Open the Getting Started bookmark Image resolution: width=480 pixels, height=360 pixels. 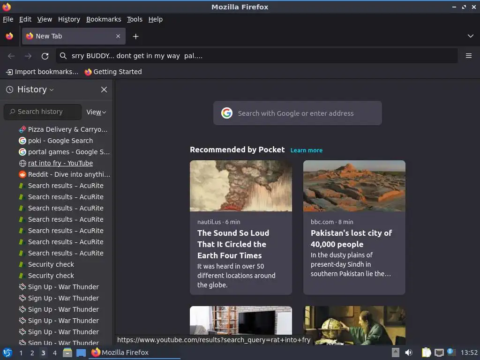pyautogui.click(x=113, y=72)
